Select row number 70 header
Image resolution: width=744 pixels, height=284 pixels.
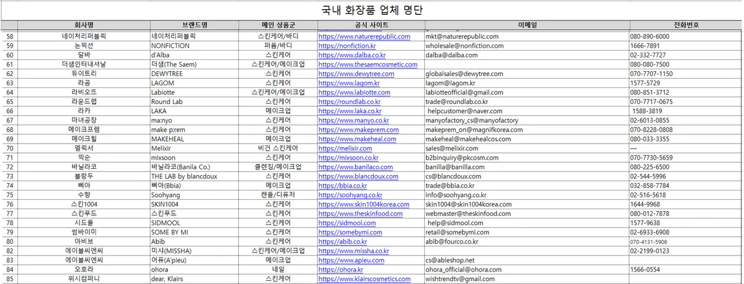pos(9,148)
